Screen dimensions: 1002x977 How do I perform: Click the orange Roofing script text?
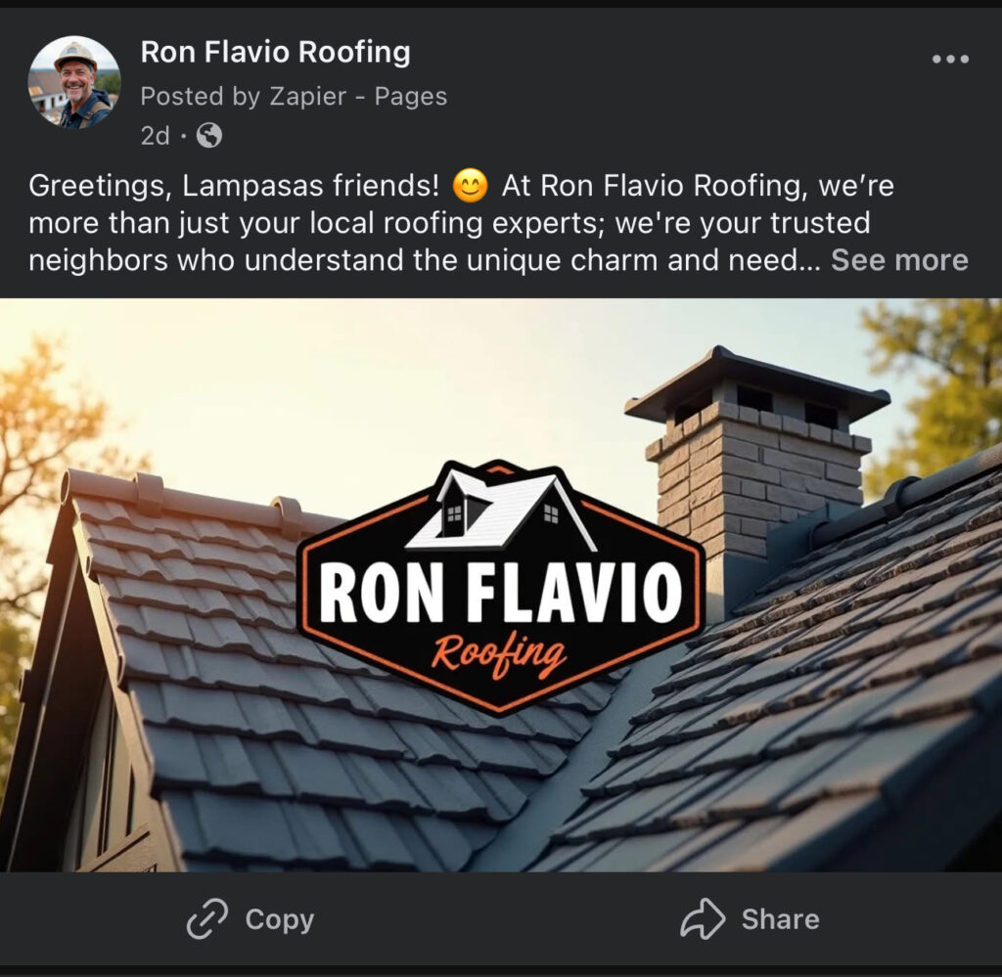coord(499,654)
